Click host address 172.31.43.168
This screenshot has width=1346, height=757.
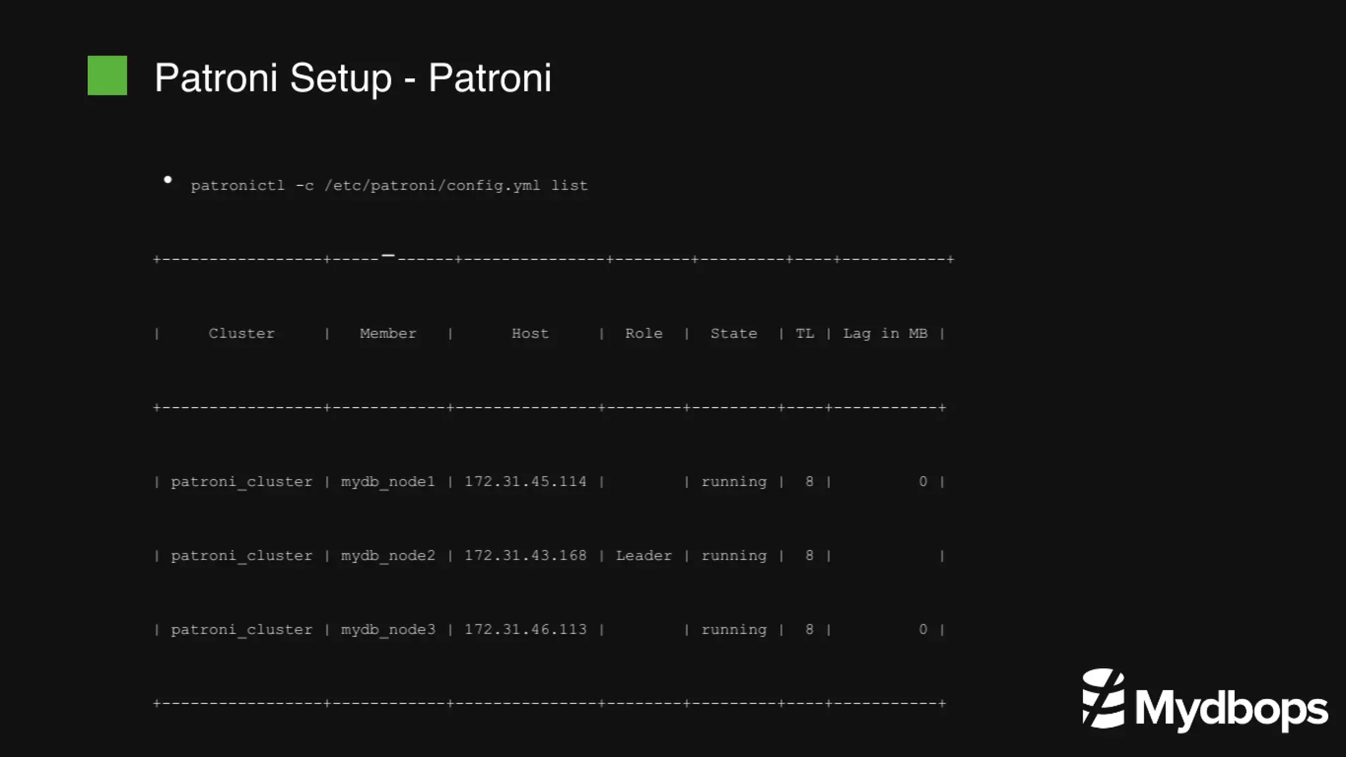pos(525,556)
